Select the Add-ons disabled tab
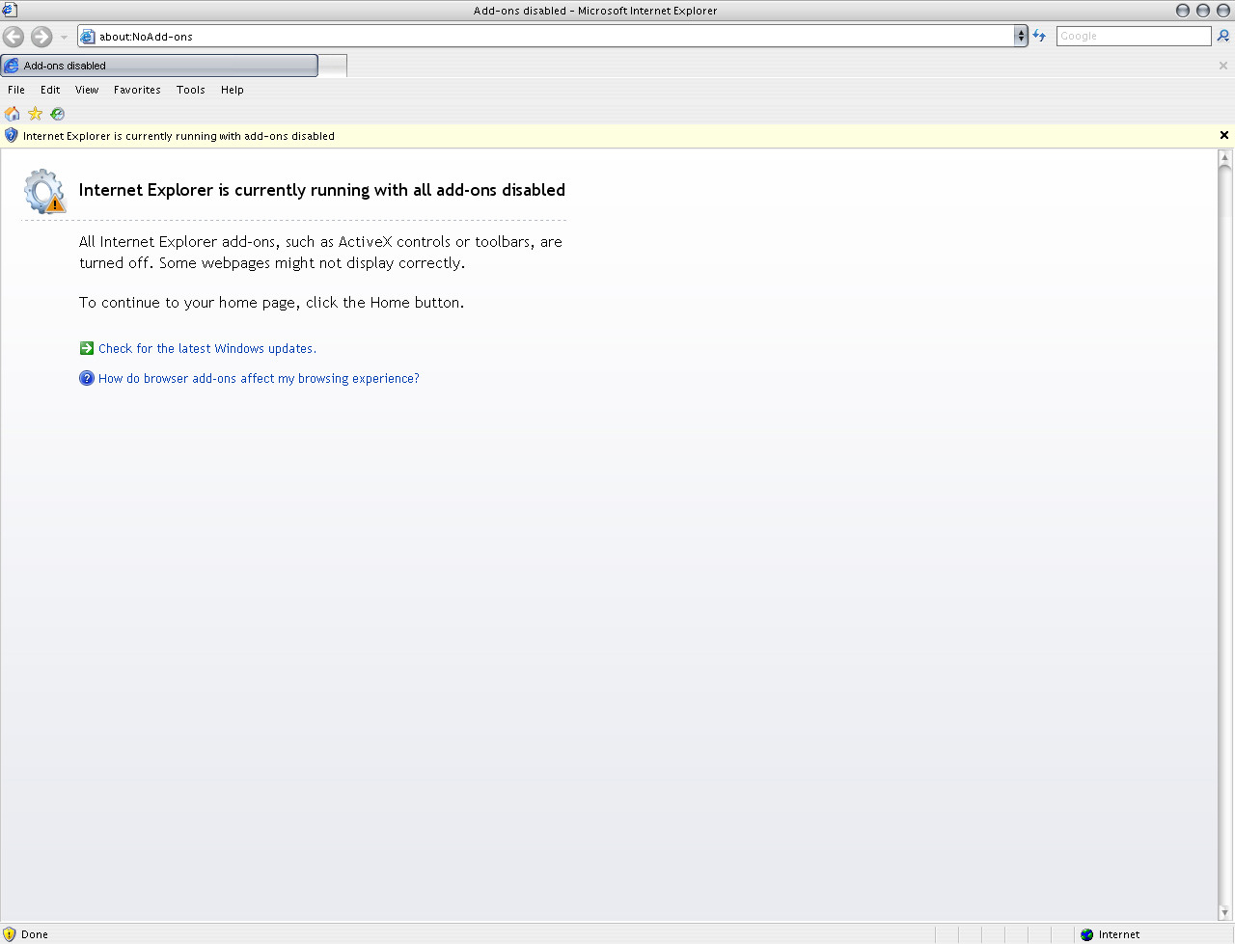The image size is (1235, 944). pyautogui.click(x=159, y=66)
